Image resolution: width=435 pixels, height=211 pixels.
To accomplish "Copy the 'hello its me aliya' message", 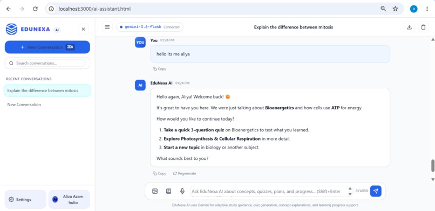I will point(160,69).
